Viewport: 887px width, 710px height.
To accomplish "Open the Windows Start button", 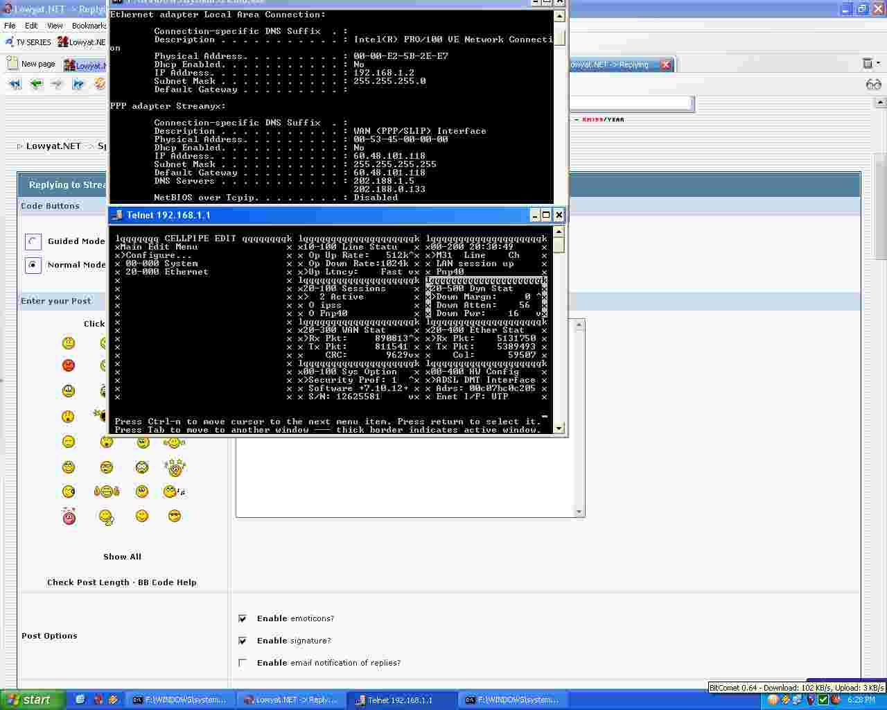I will (32, 700).
